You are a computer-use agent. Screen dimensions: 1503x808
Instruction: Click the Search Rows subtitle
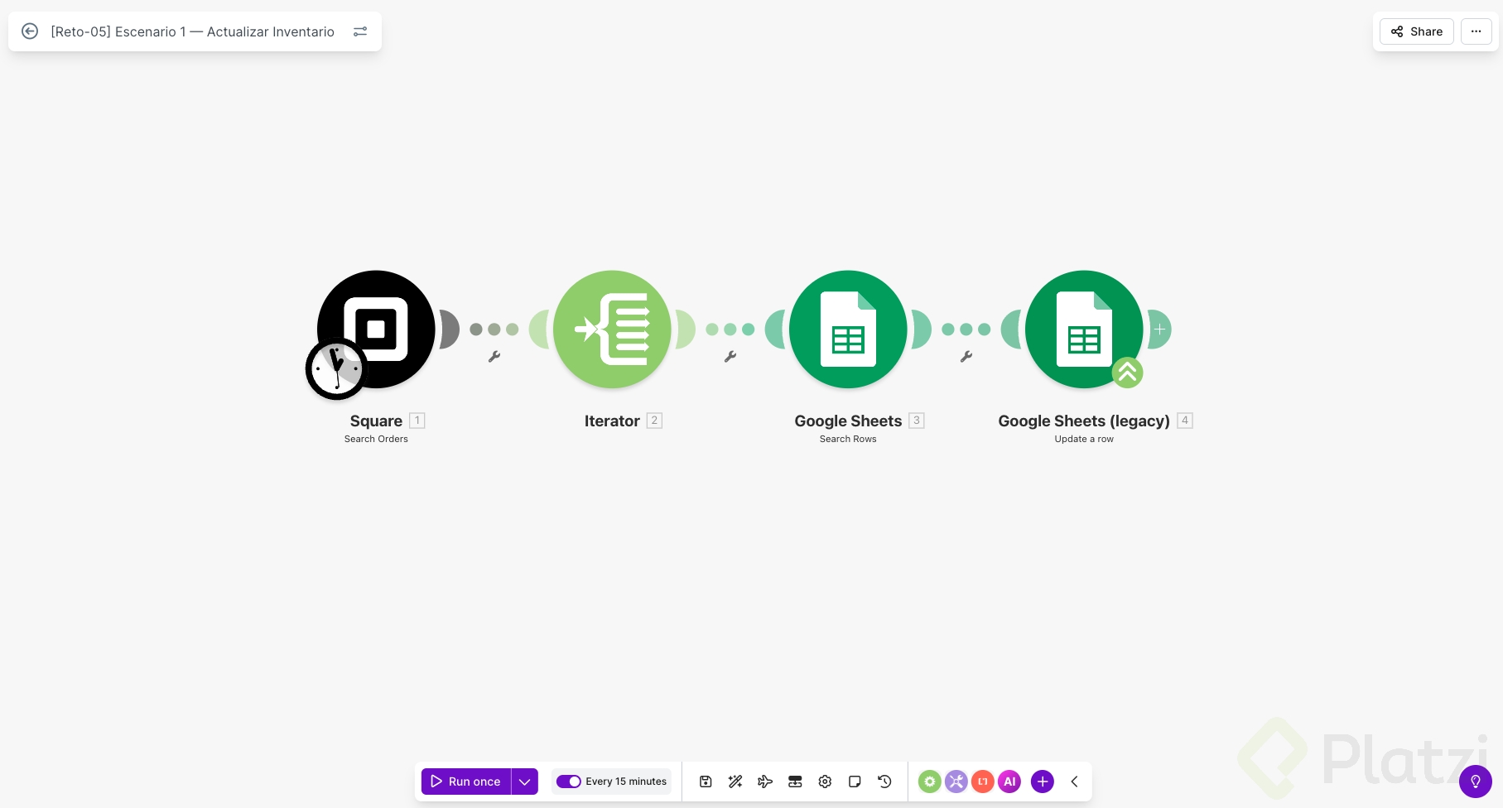pos(848,439)
